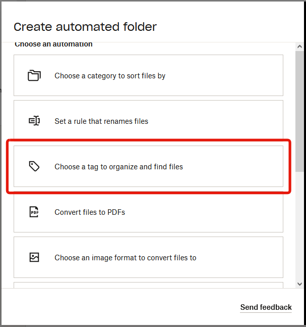Click the vertical scrollbar thumb
Viewport: 306px width, 327px height.
coord(299,111)
